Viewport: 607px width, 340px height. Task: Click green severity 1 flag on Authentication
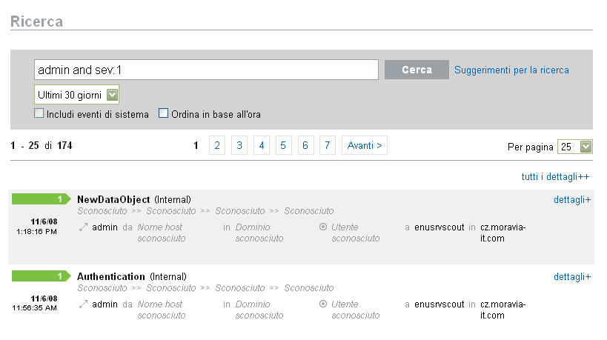[x=40, y=276]
